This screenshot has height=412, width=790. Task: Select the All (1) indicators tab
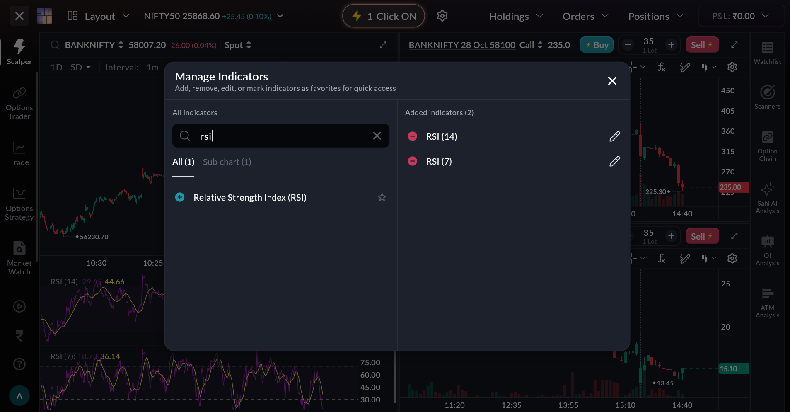183,162
